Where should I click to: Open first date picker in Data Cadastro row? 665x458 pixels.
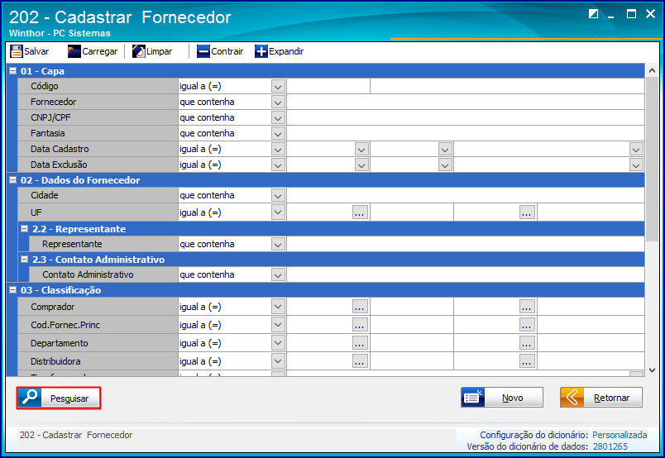click(x=361, y=150)
